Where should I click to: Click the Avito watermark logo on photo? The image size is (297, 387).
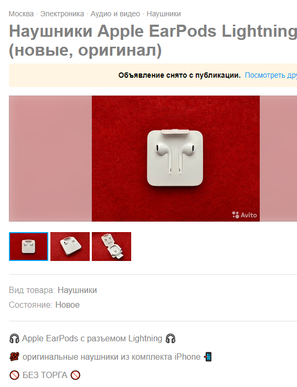(245, 215)
